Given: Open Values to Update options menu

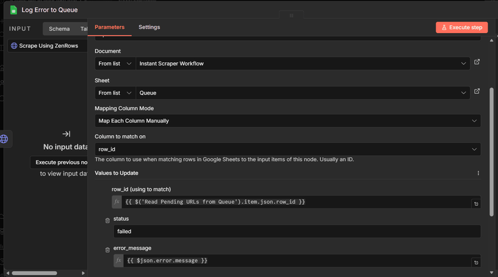Looking at the screenshot, I should [478, 173].
